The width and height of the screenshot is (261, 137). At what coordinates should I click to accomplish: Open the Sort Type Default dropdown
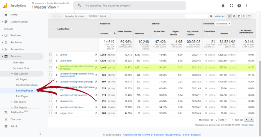click(x=105, y=16)
